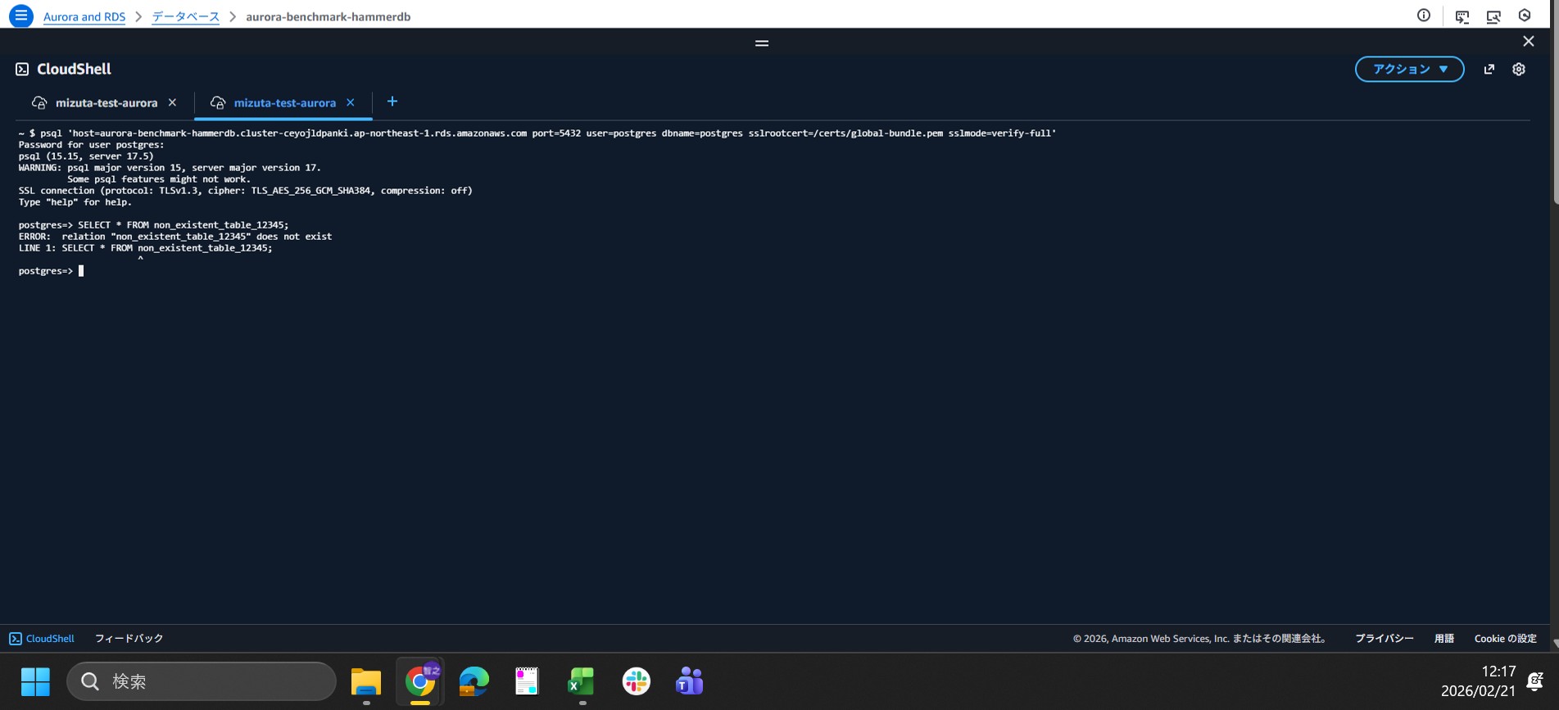Open CloudShell settings gear
1559x710 pixels.
pyautogui.click(x=1518, y=70)
